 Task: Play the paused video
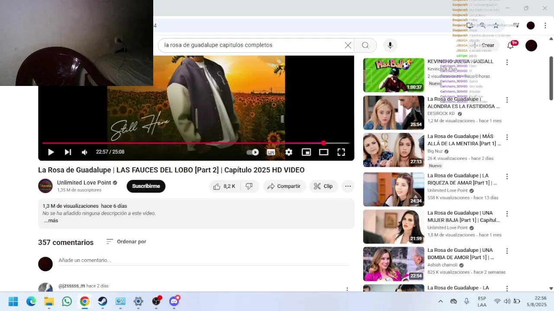point(51,152)
